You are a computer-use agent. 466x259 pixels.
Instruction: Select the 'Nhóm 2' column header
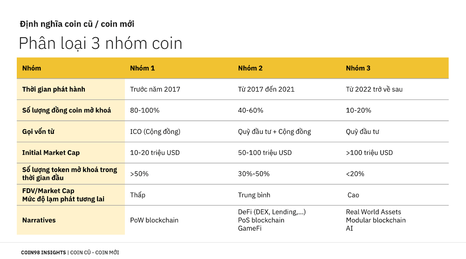point(250,68)
